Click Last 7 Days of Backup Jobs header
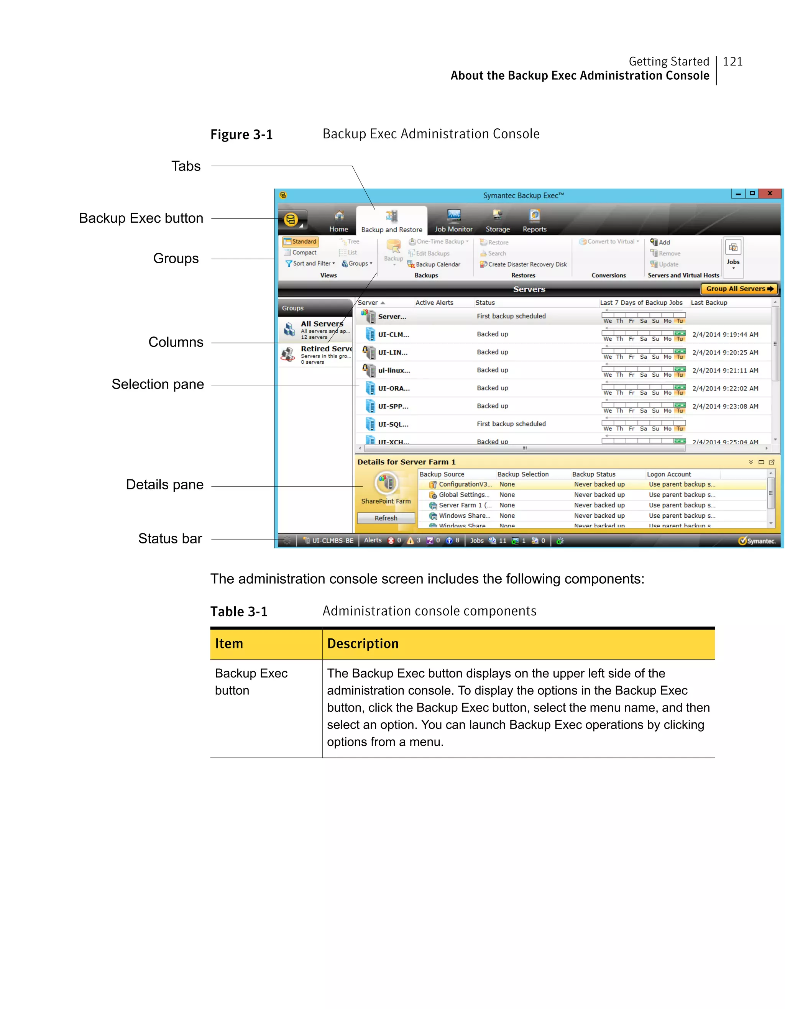This screenshot has height=1009, width=785. 641,303
